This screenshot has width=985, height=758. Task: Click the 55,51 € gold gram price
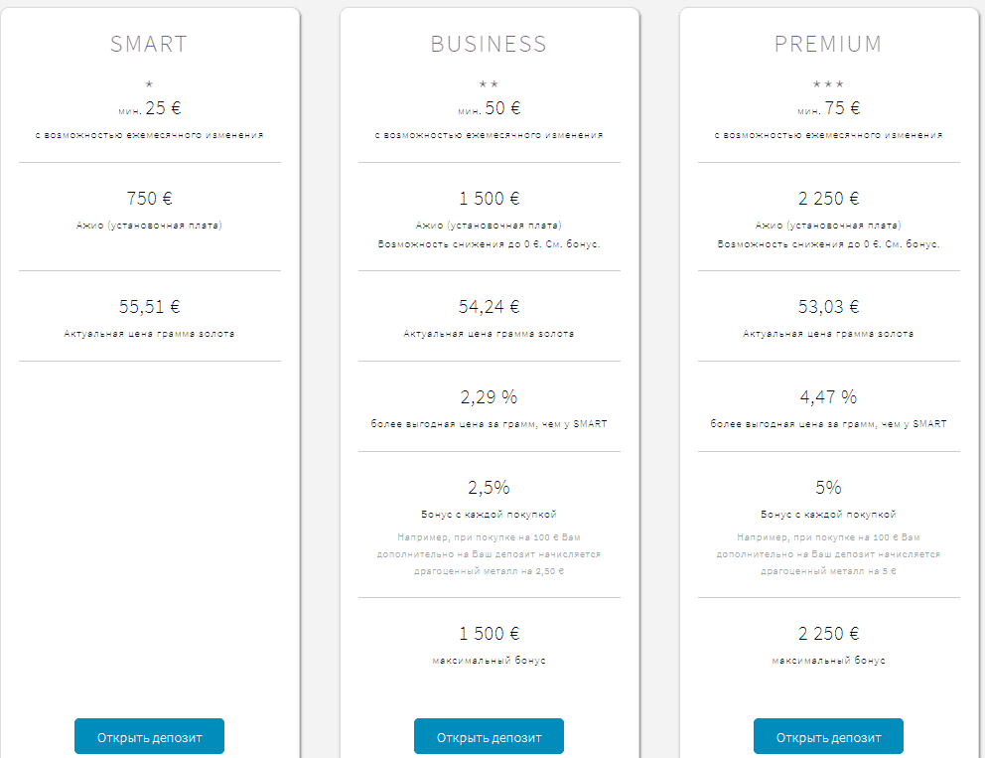click(x=149, y=307)
